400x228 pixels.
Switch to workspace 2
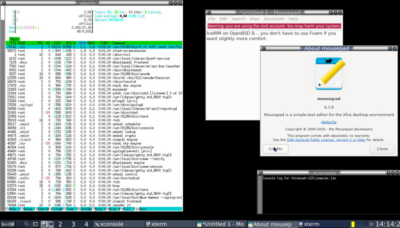pos(60,224)
